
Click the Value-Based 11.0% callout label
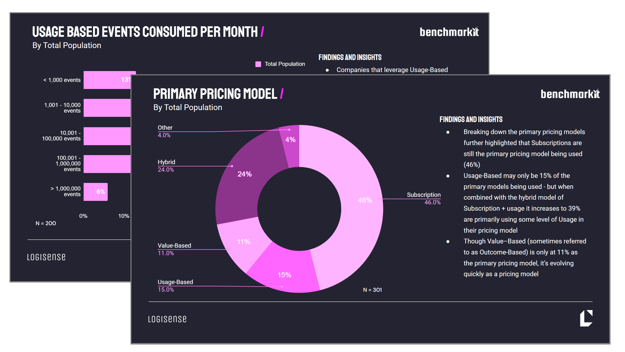point(174,249)
